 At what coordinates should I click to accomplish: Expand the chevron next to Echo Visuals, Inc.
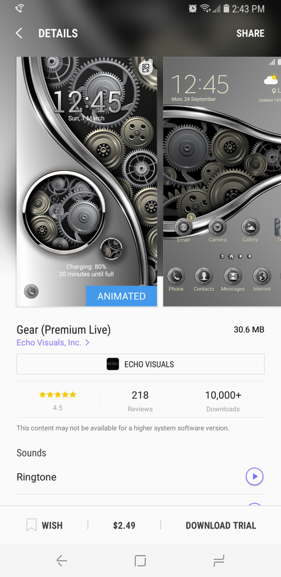(87, 343)
